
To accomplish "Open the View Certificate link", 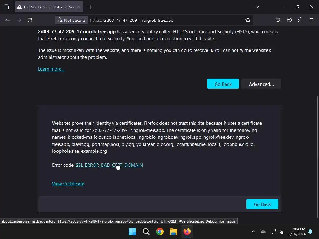I will coord(68,184).
